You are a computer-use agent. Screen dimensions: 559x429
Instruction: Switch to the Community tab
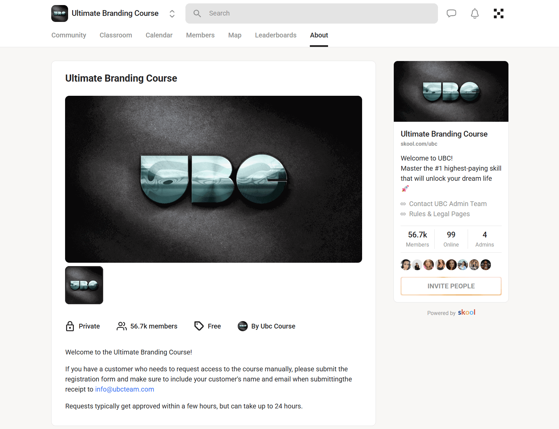[x=69, y=35]
